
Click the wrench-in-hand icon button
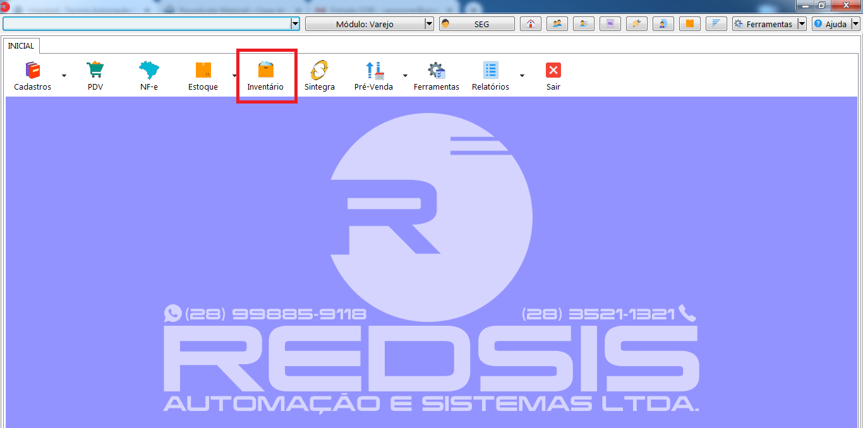[x=637, y=24]
